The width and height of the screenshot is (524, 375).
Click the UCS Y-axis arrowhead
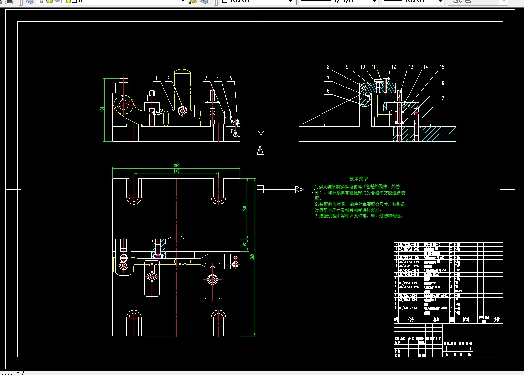tap(260, 150)
